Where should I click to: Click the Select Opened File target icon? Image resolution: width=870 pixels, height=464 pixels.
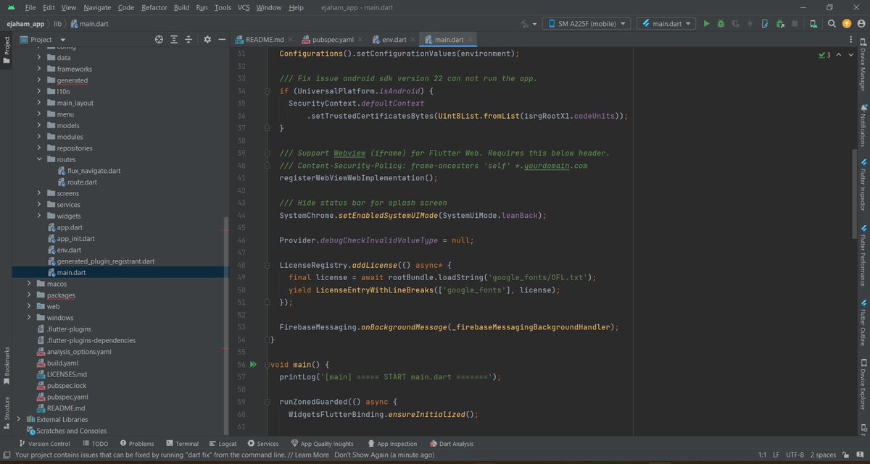(159, 39)
